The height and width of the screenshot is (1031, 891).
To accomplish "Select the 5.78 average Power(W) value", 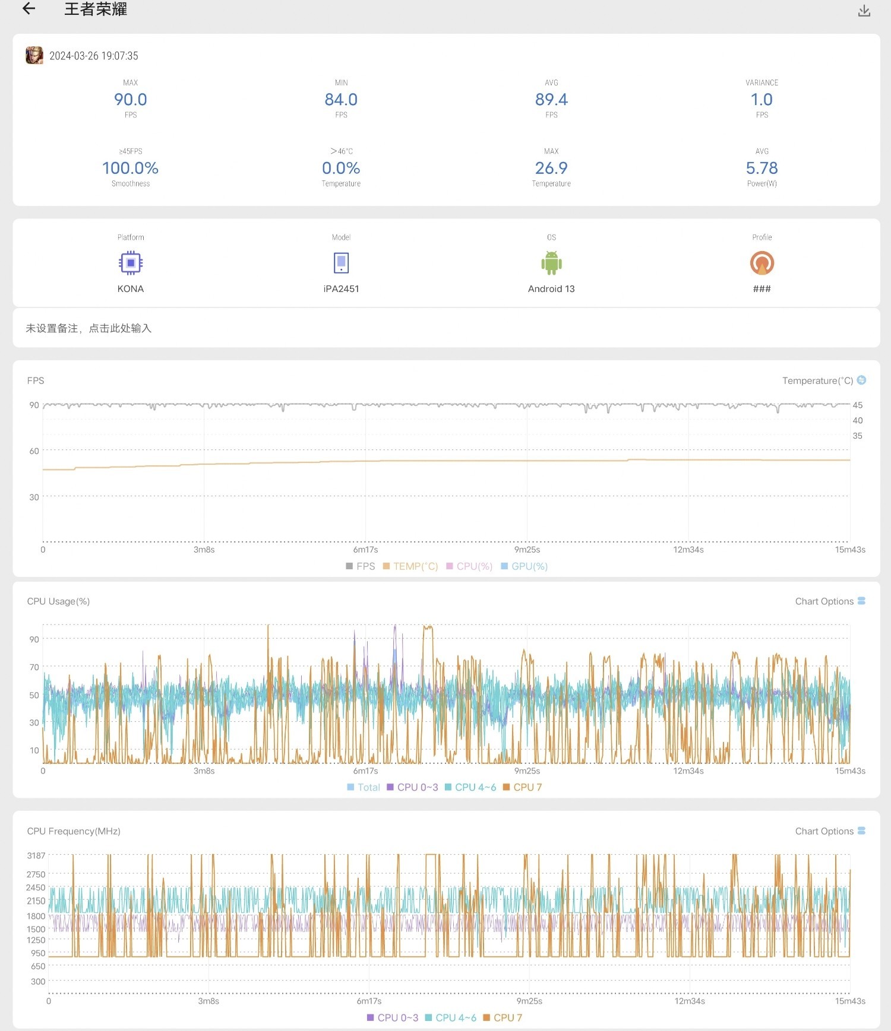I will click(762, 168).
